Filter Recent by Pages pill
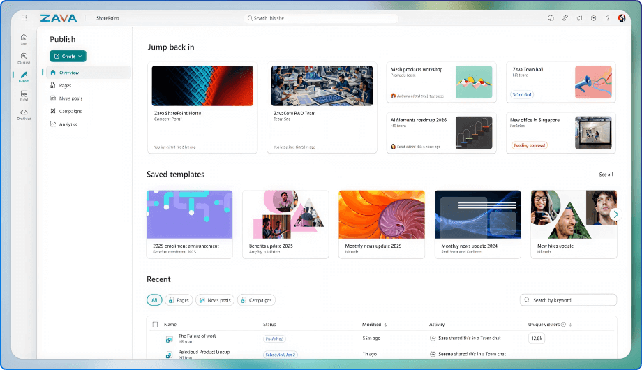The height and width of the screenshot is (370, 642). pyautogui.click(x=179, y=300)
